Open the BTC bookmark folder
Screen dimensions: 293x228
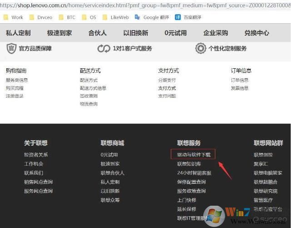pyautogui.click(x=67, y=17)
